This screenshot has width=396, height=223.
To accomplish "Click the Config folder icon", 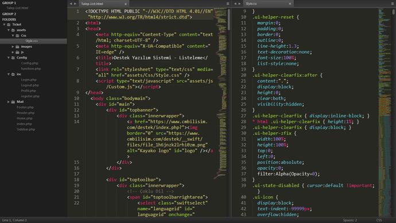I will click(x=13, y=58).
